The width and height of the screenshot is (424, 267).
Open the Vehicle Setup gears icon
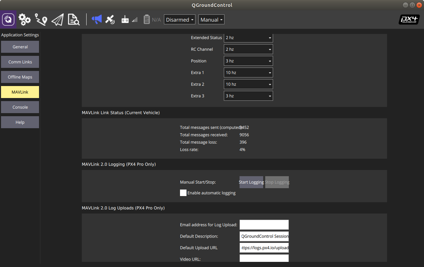click(x=25, y=20)
